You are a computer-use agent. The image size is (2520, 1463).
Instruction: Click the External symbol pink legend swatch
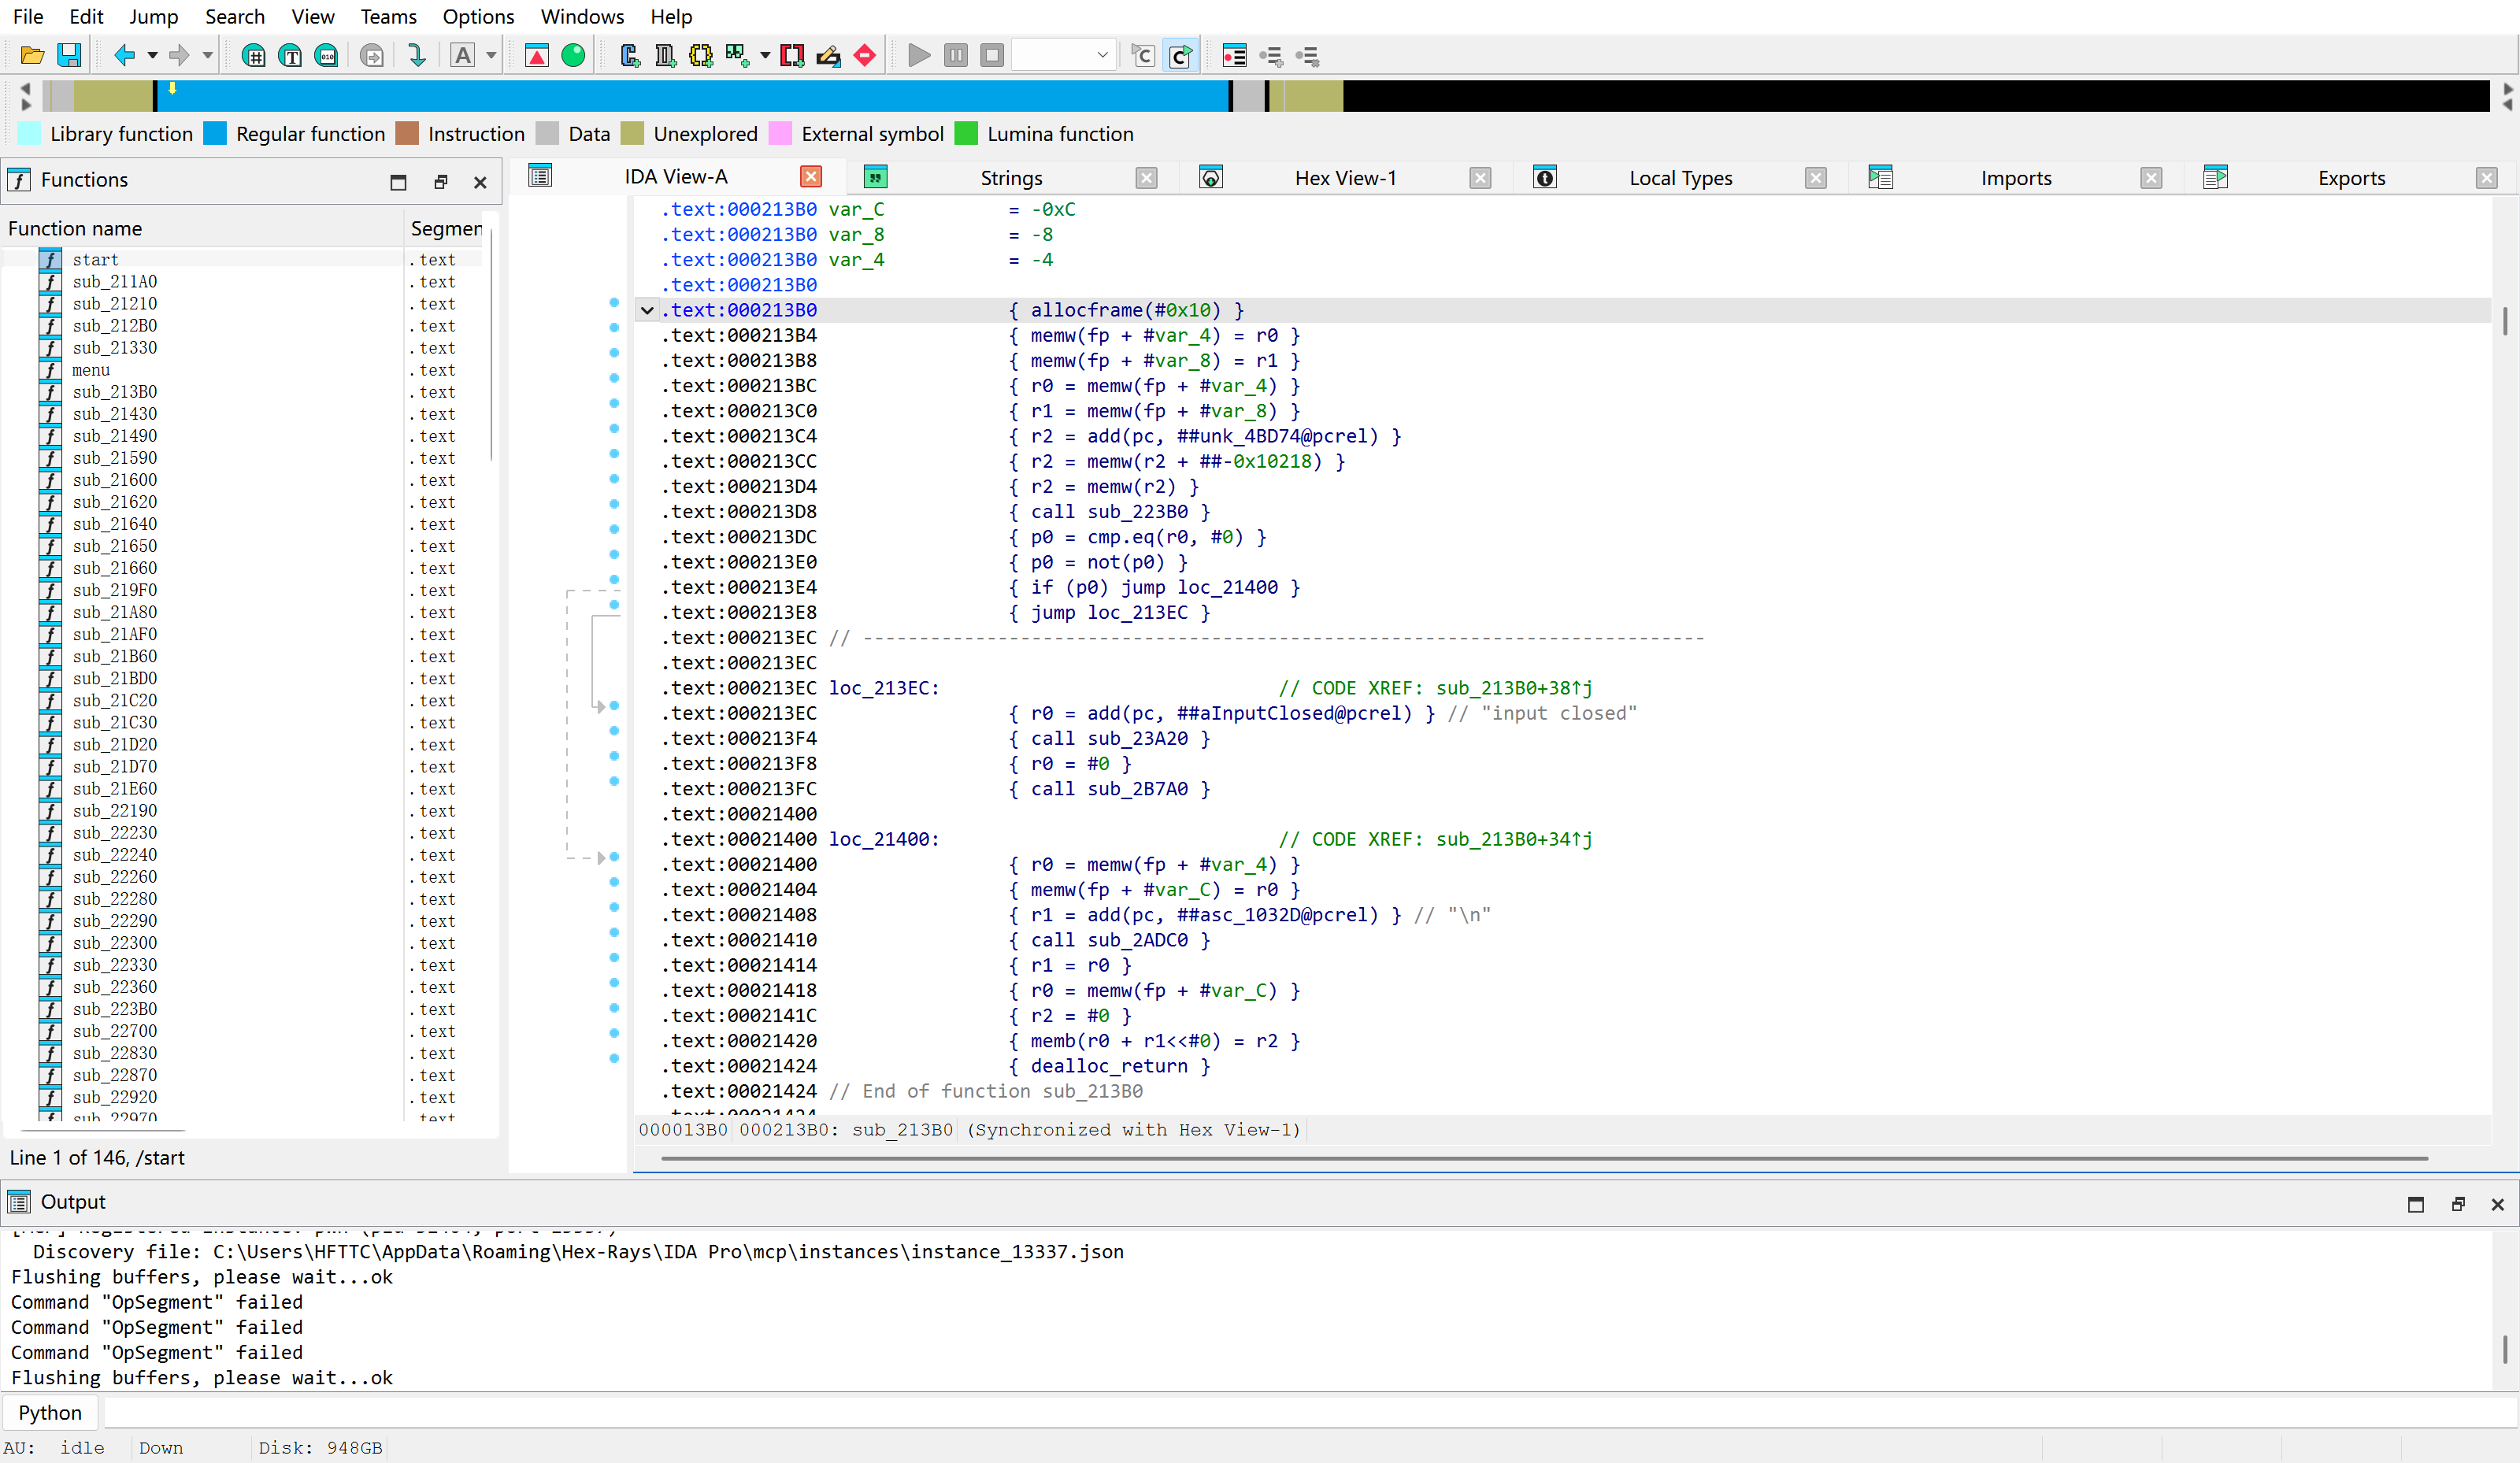780,134
